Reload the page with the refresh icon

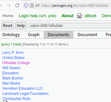[17, 5]
